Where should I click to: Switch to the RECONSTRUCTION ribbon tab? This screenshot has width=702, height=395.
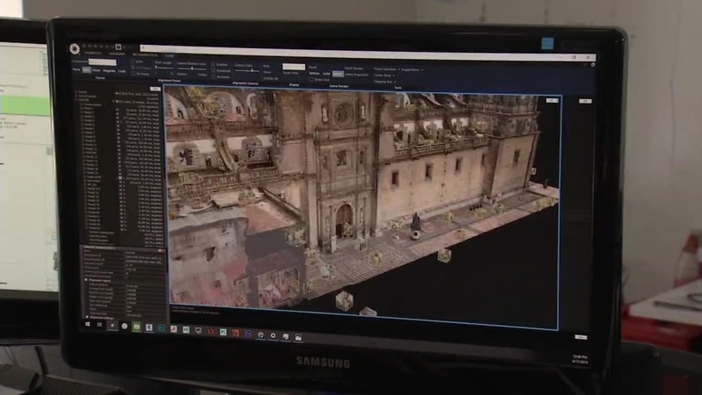click(145, 55)
